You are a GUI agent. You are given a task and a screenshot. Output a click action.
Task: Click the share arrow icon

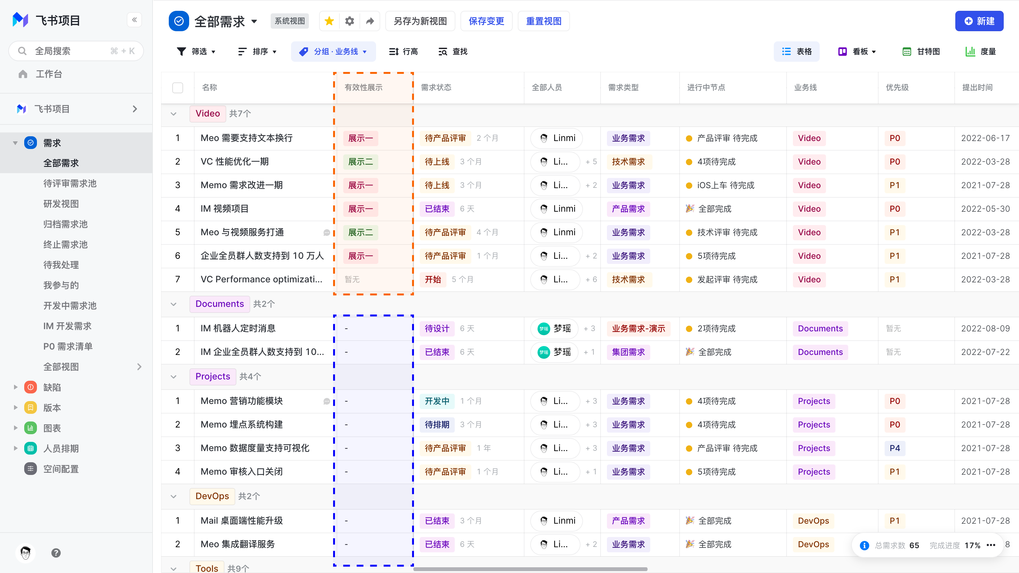point(370,21)
